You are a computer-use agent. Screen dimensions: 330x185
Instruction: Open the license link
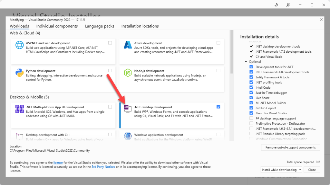(58, 163)
